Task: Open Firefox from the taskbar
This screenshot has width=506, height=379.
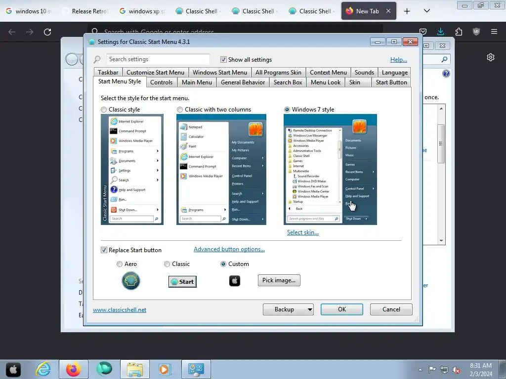Action: pos(74,369)
